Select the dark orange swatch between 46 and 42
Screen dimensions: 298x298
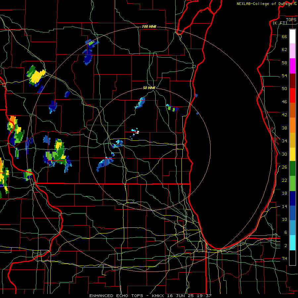click(x=292, y=110)
